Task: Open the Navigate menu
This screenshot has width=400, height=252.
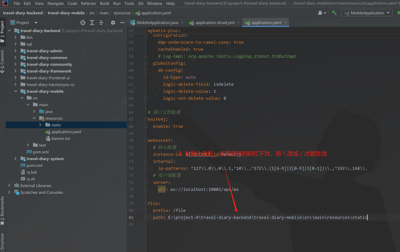Action: (56, 4)
